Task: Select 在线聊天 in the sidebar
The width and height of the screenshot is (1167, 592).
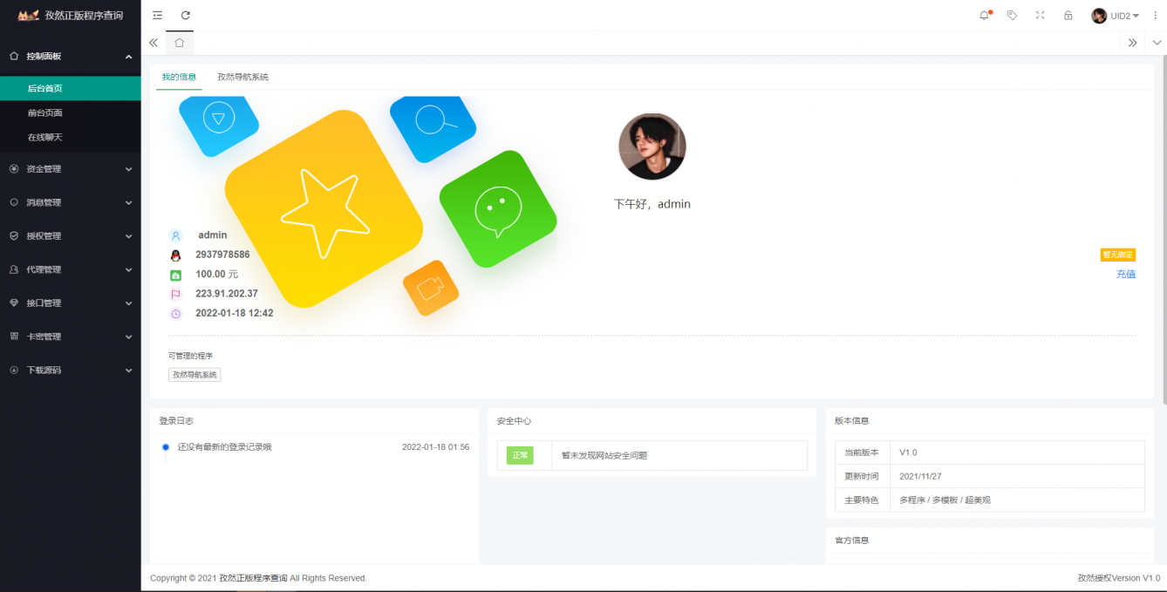Action: click(x=44, y=137)
